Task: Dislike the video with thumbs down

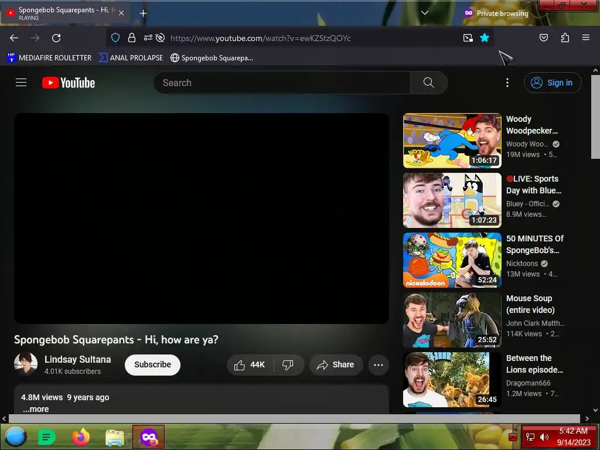Action: tap(288, 365)
